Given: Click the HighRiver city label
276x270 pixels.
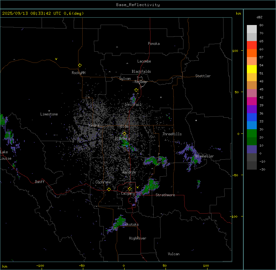Looking at the screenshot, I should pyautogui.click(x=138, y=238).
